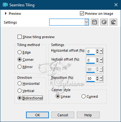Screen dimensions: 121x122
Task: Select the Edge tiling method
Action: click(19, 52)
